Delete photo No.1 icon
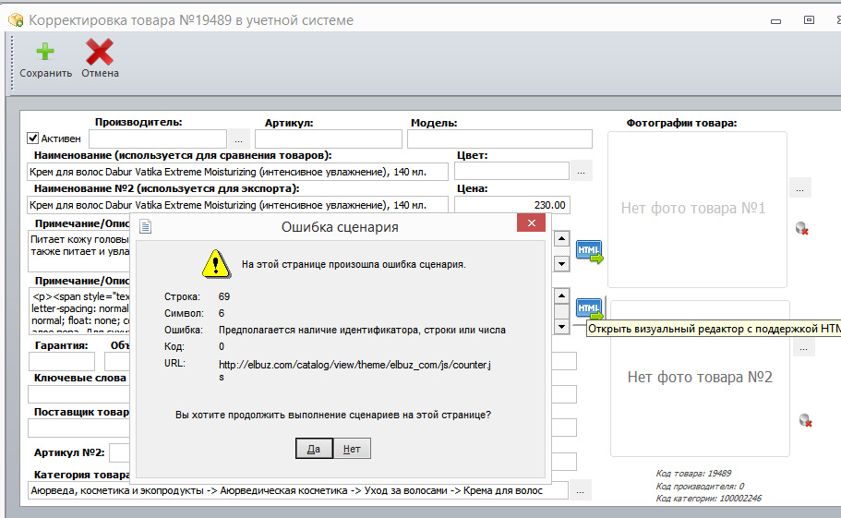Image resolution: width=841 pixels, height=518 pixels. [x=802, y=228]
